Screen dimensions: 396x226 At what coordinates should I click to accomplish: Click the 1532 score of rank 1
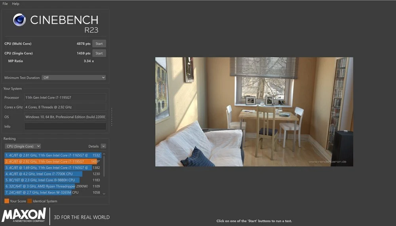pos(96,155)
